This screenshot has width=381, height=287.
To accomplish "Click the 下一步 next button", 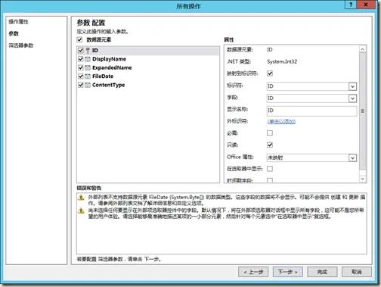I will [x=288, y=272].
